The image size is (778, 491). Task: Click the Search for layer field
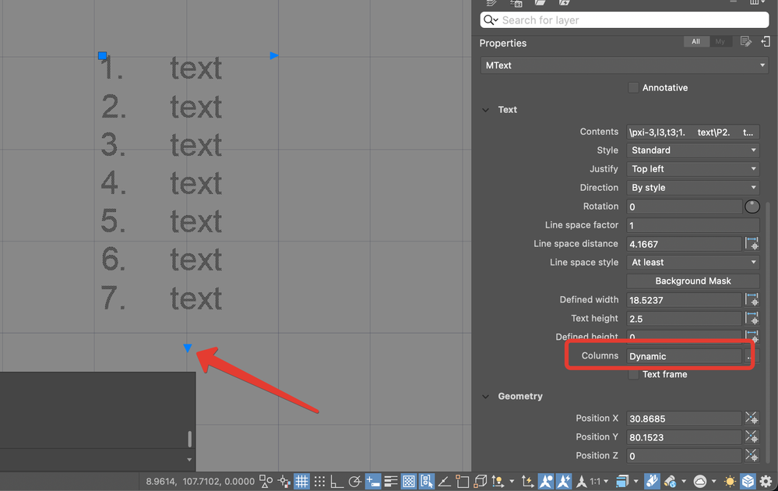coord(623,19)
